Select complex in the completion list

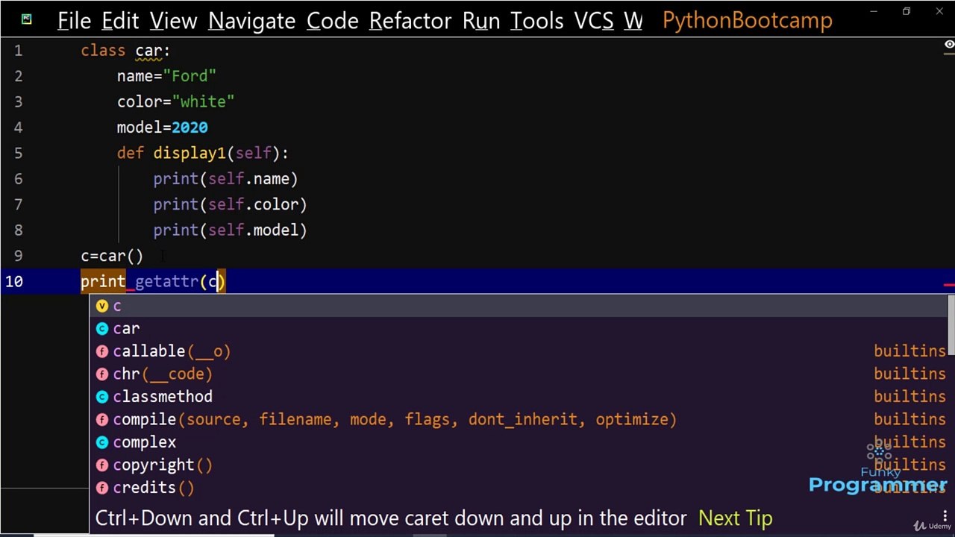519,442
